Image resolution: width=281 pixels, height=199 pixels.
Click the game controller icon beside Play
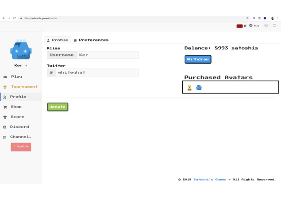[x=5, y=77]
